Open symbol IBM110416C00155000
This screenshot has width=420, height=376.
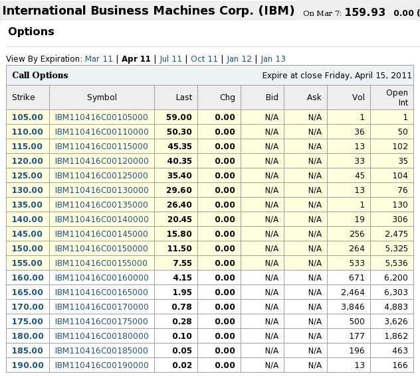point(101,263)
